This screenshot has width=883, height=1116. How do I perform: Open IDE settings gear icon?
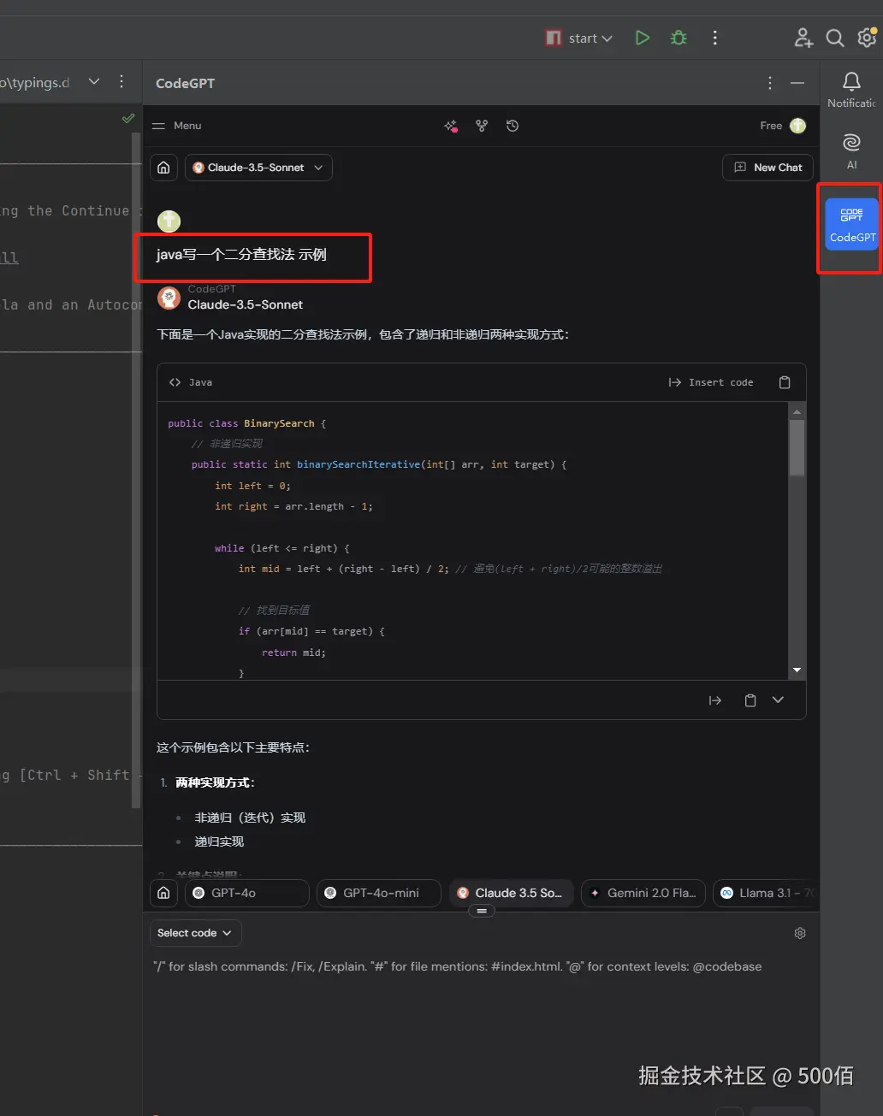coord(867,38)
